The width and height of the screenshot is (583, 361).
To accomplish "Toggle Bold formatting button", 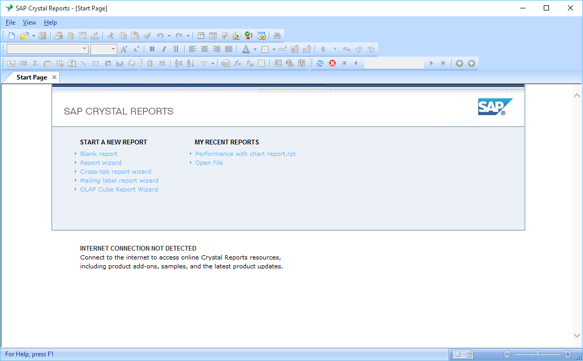I will coord(152,49).
